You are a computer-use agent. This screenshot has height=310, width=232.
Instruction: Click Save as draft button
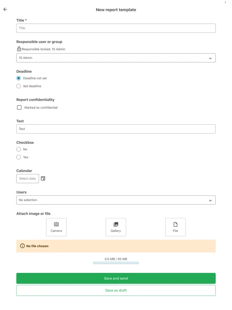coord(116,291)
